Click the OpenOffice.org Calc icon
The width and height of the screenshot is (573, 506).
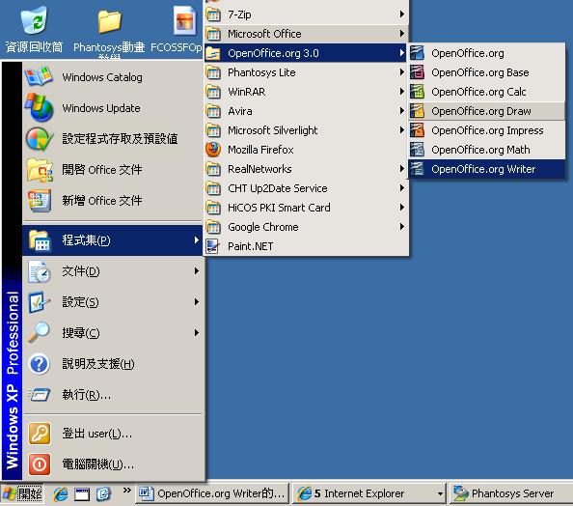click(x=417, y=92)
